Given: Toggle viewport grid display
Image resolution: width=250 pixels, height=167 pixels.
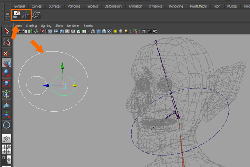Looking at the screenshot, I should pyautogui.click(x=50, y=31).
